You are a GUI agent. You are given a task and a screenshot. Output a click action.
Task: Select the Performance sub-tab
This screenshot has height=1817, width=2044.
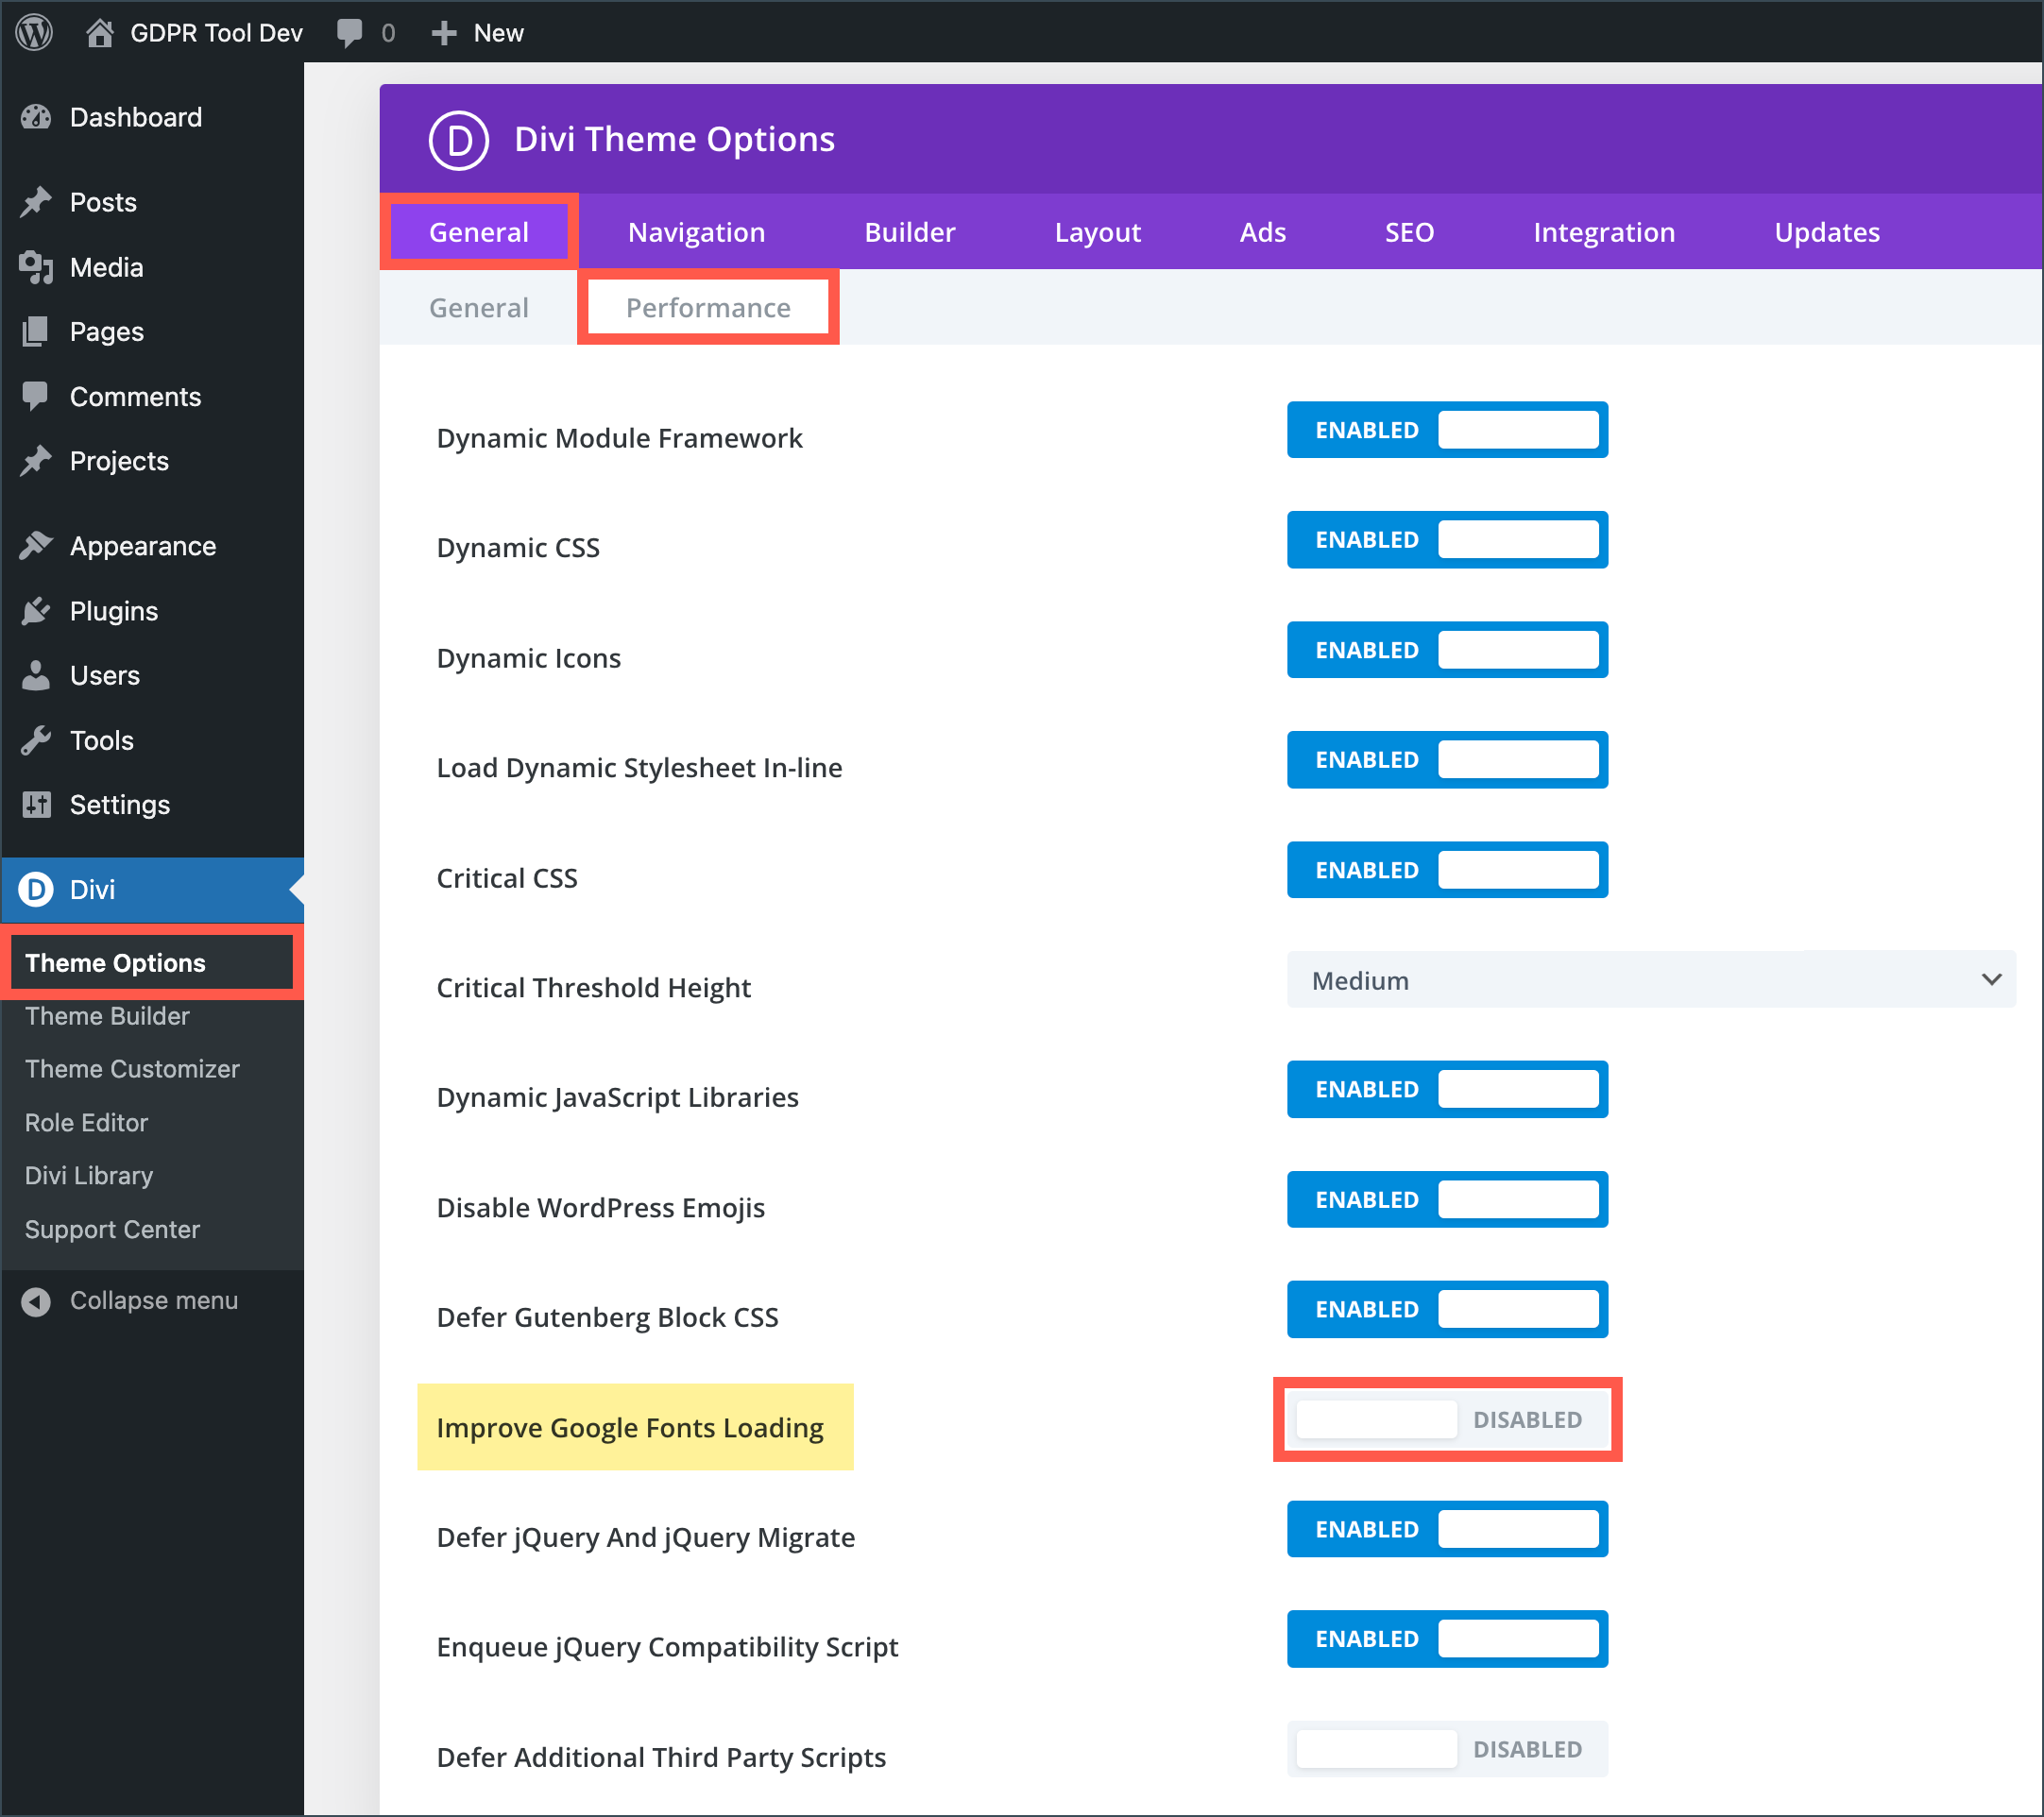708,308
